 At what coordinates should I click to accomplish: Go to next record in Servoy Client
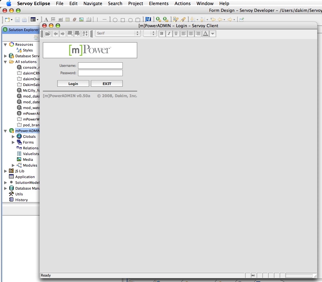pos(63,34)
